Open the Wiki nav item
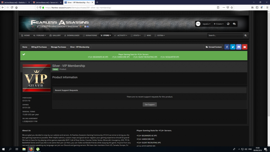270x152 pixels. [147, 35]
